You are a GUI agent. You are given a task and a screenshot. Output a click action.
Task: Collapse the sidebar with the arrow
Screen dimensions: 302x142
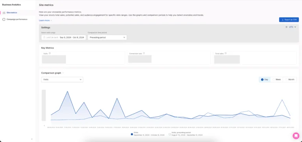[x=32, y=139]
